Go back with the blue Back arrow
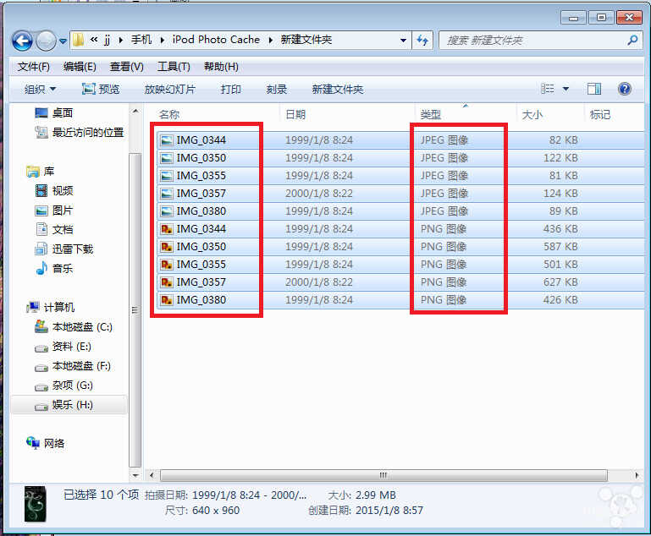This screenshot has width=651, height=536. 22,41
